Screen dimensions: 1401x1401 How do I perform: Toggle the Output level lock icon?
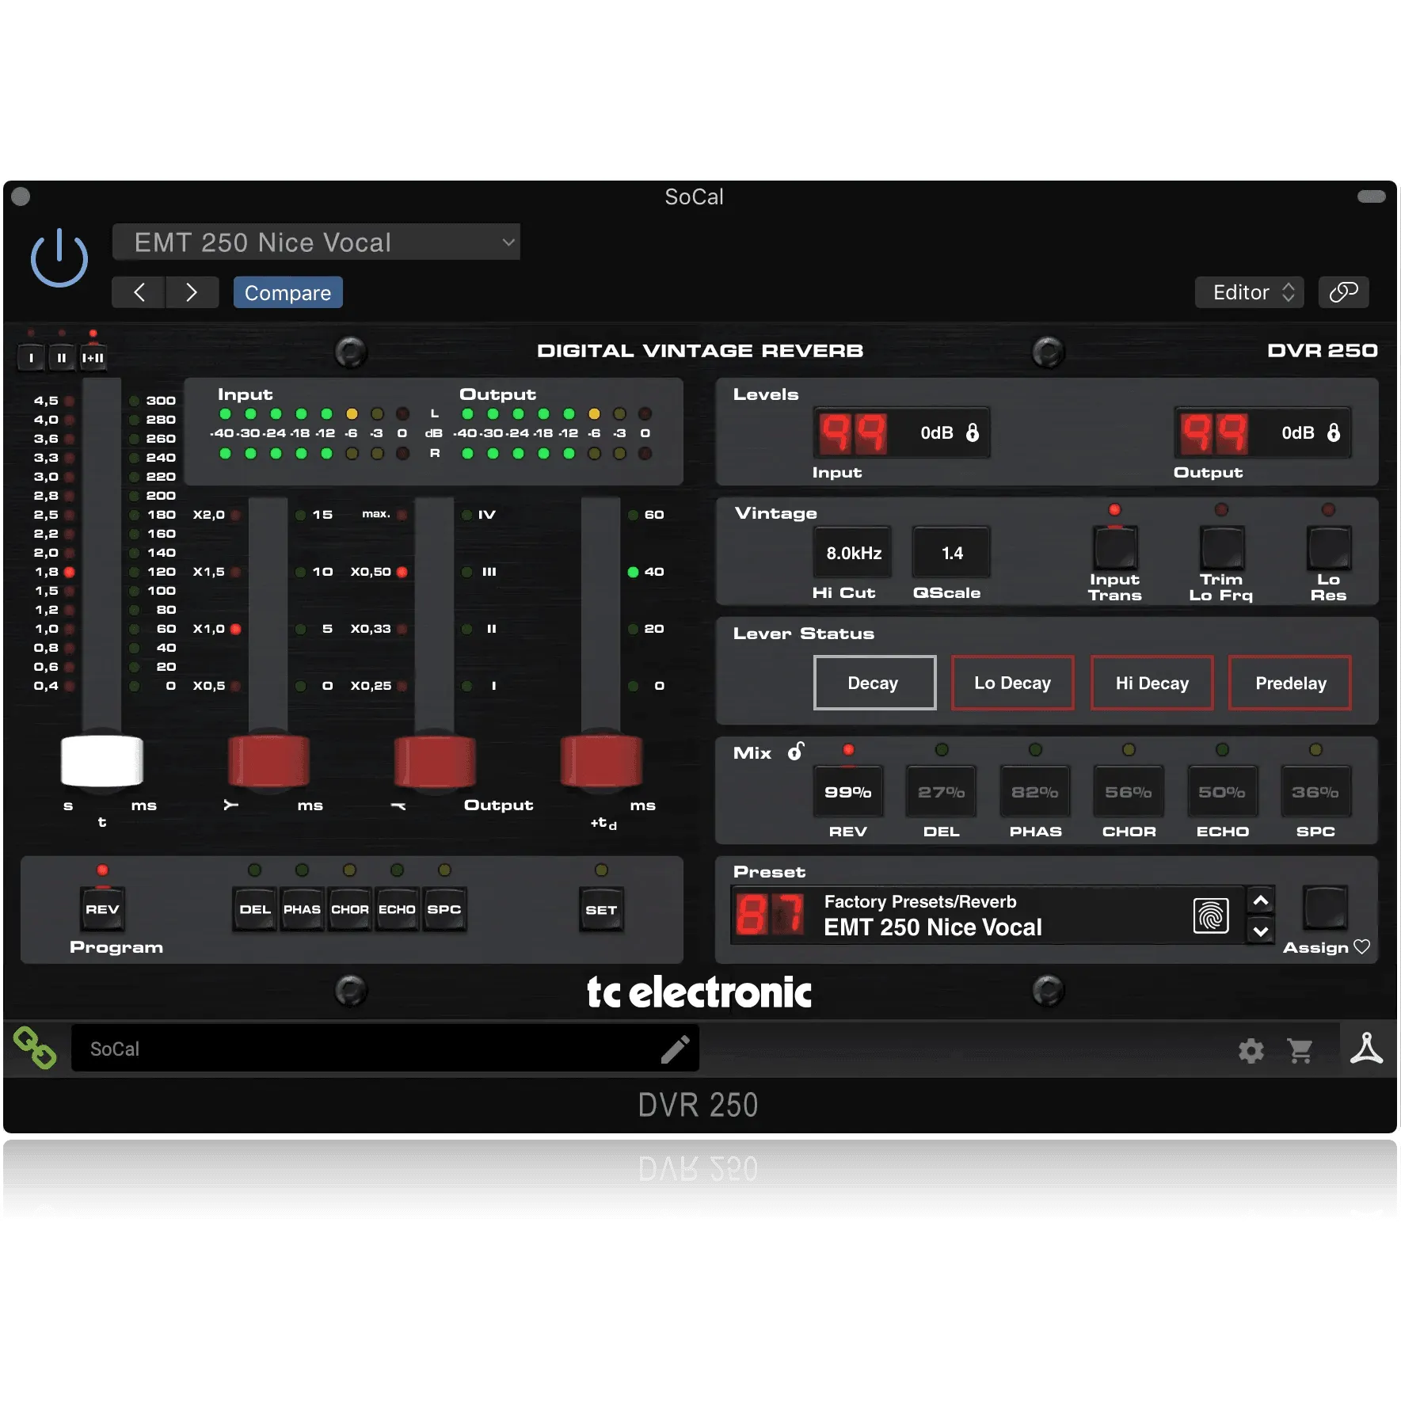(x=1334, y=432)
